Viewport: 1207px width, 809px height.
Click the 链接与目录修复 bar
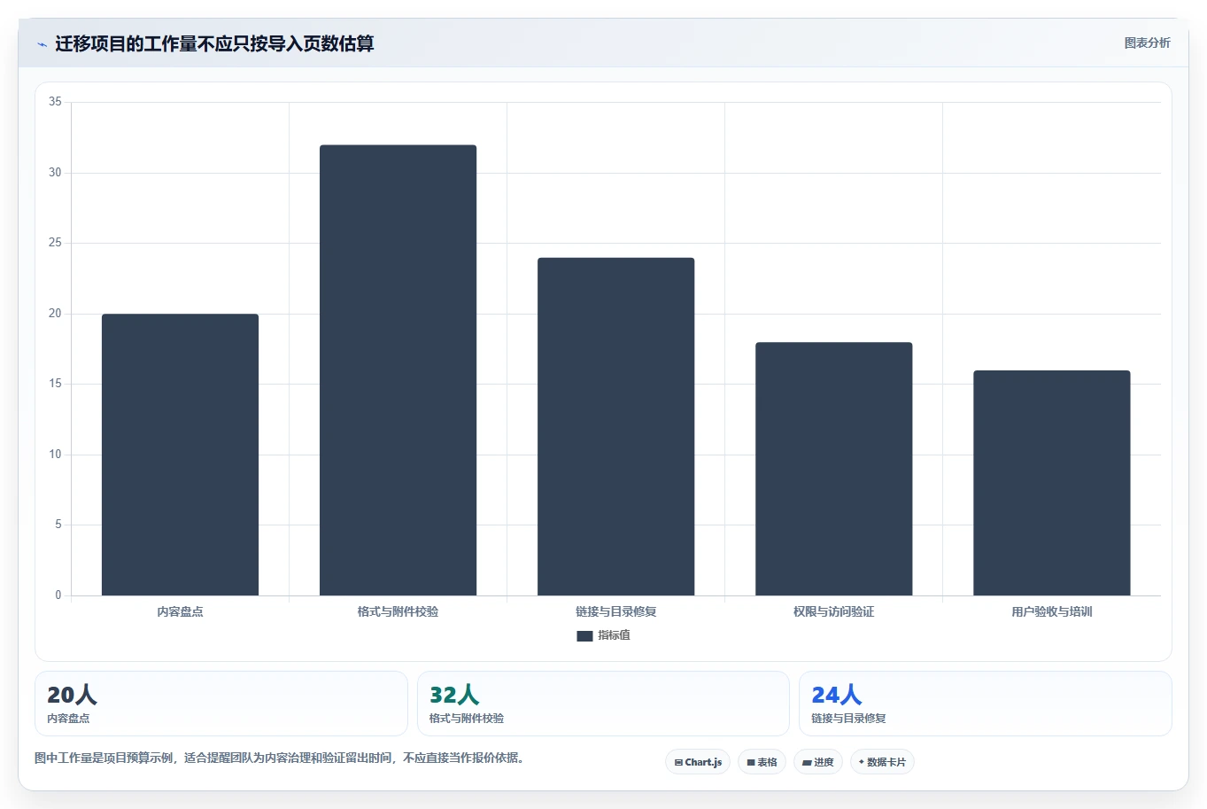[x=615, y=426]
